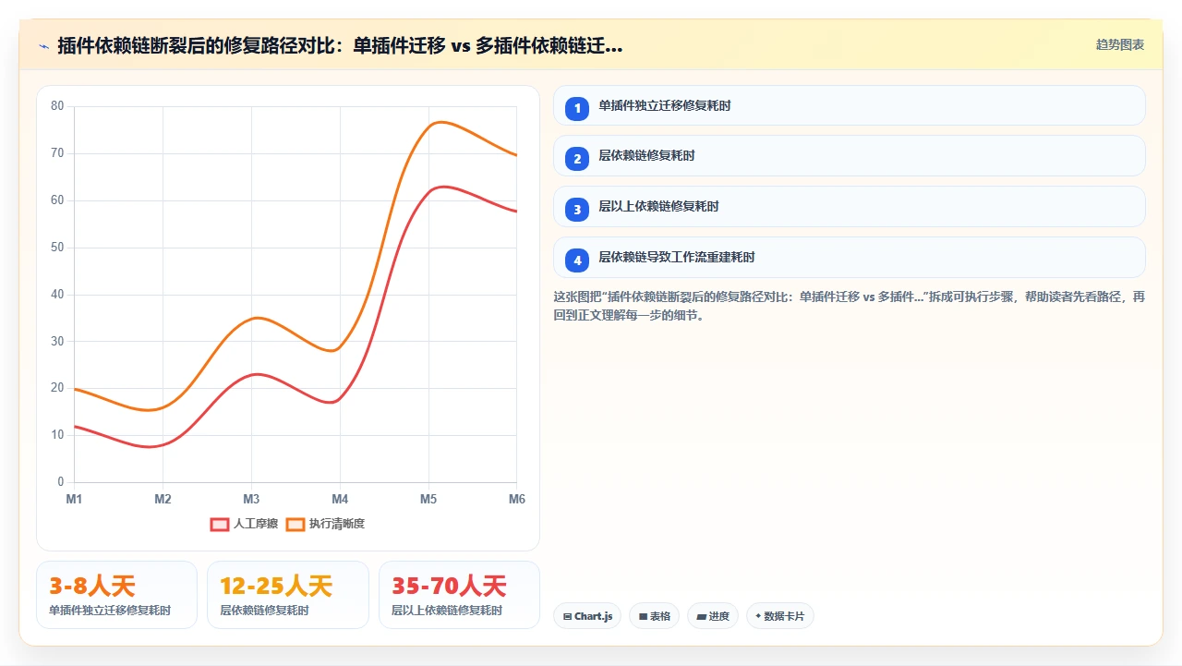Click the M1 x-axis label
Image resolution: width=1182 pixels, height=666 pixels.
(74, 500)
